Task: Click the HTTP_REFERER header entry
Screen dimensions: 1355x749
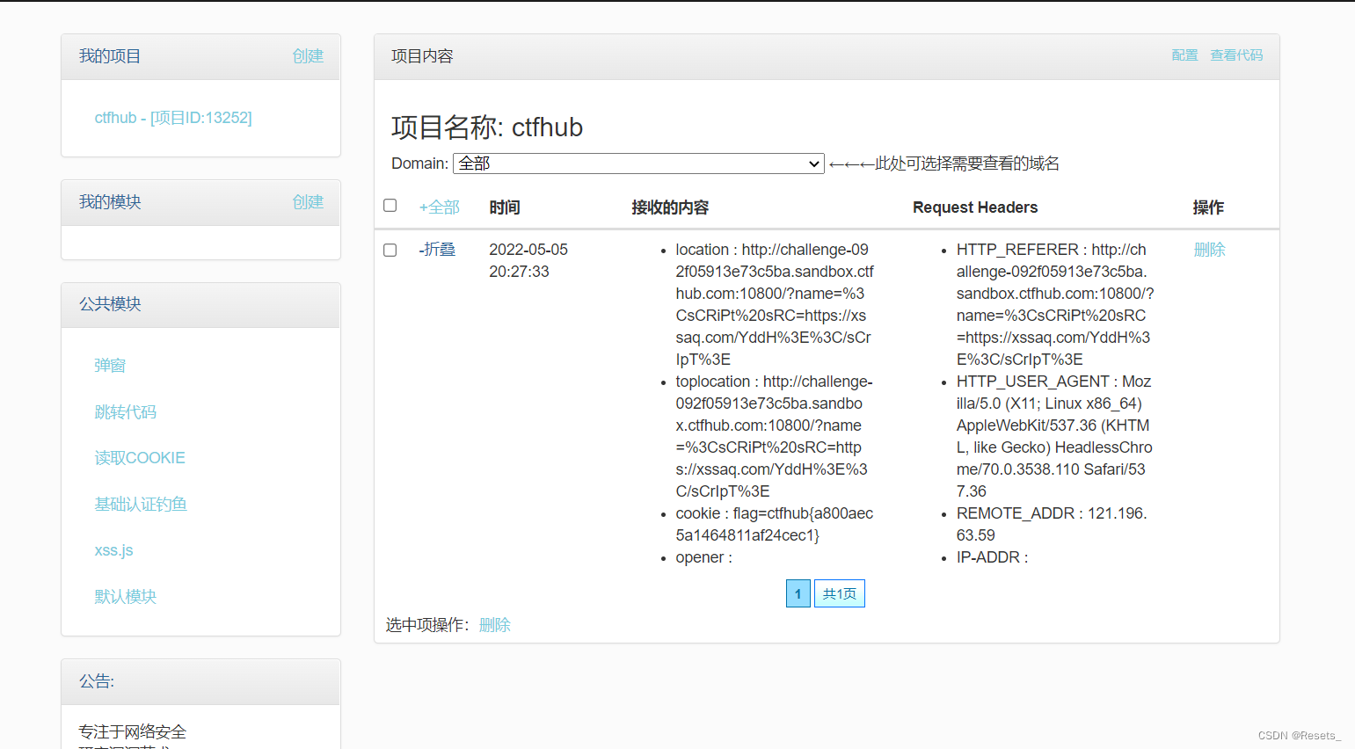Action: click(1054, 304)
